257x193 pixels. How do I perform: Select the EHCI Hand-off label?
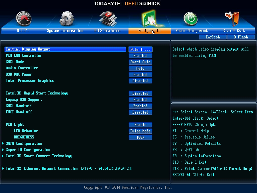tap(19, 112)
